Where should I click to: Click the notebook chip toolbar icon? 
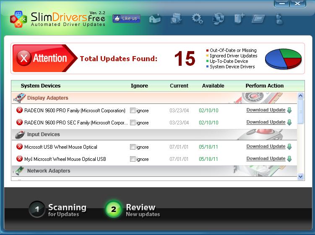pyautogui.click(x=258, y=19)
